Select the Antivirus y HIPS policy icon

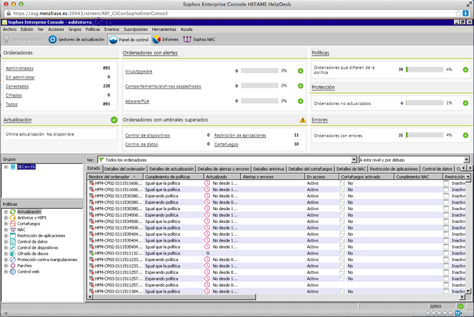tap(13, 217)
